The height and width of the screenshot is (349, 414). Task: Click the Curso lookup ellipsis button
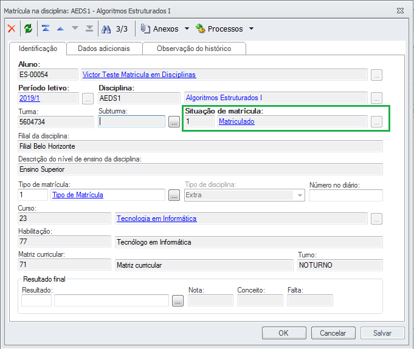pyautogui.click(x=376, y=219)
